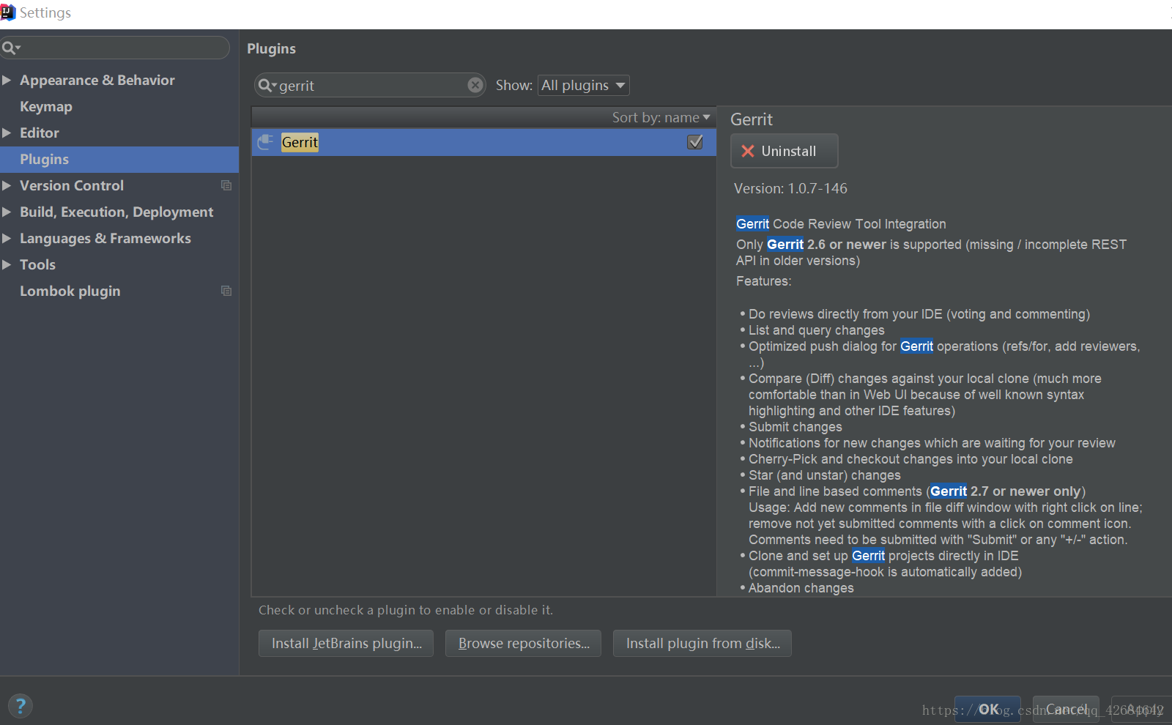Focus the settings search field

pyautogui.click(x=115, y=48)
